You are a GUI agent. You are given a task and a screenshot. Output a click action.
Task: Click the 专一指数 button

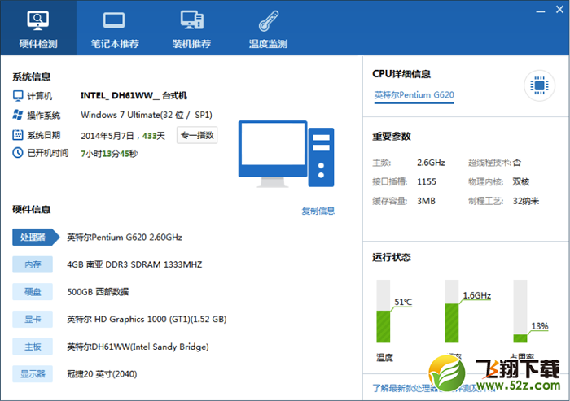[197, 135]
